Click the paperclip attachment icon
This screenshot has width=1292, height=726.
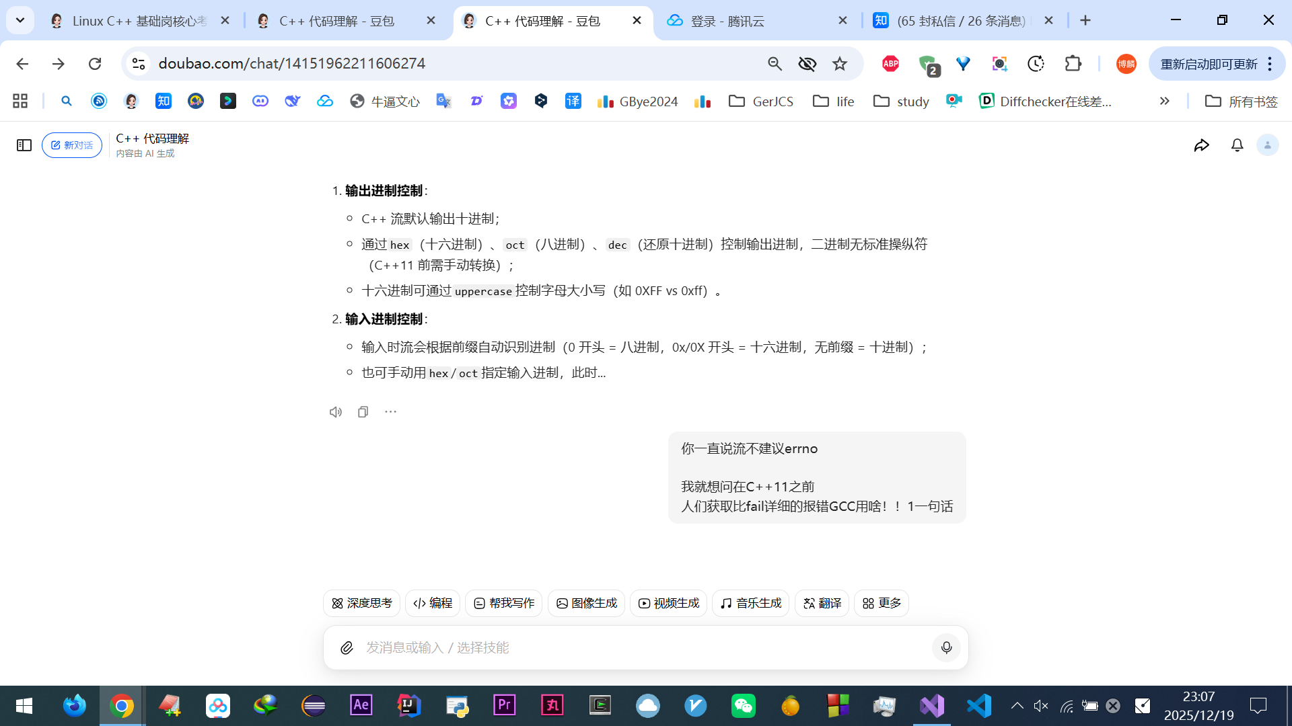347,647
